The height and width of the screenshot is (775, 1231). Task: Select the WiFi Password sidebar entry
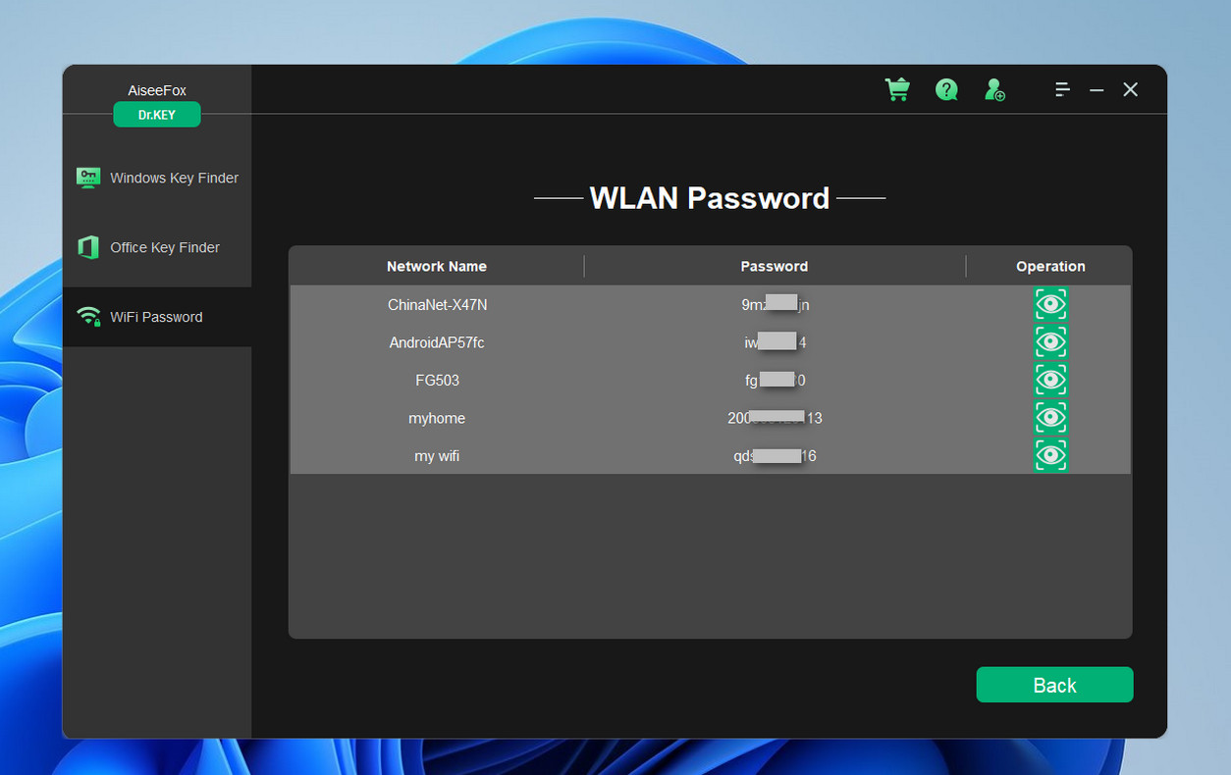click(x=157, y=316)
